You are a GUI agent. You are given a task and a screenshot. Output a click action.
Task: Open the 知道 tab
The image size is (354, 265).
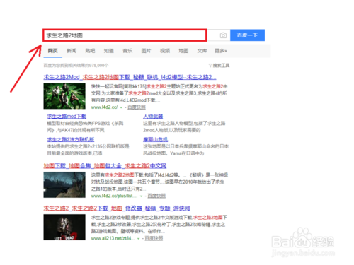(109, 51)
